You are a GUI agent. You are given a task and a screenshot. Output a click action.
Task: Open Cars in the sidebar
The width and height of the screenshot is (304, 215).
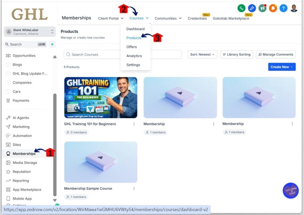pos(17,91)
